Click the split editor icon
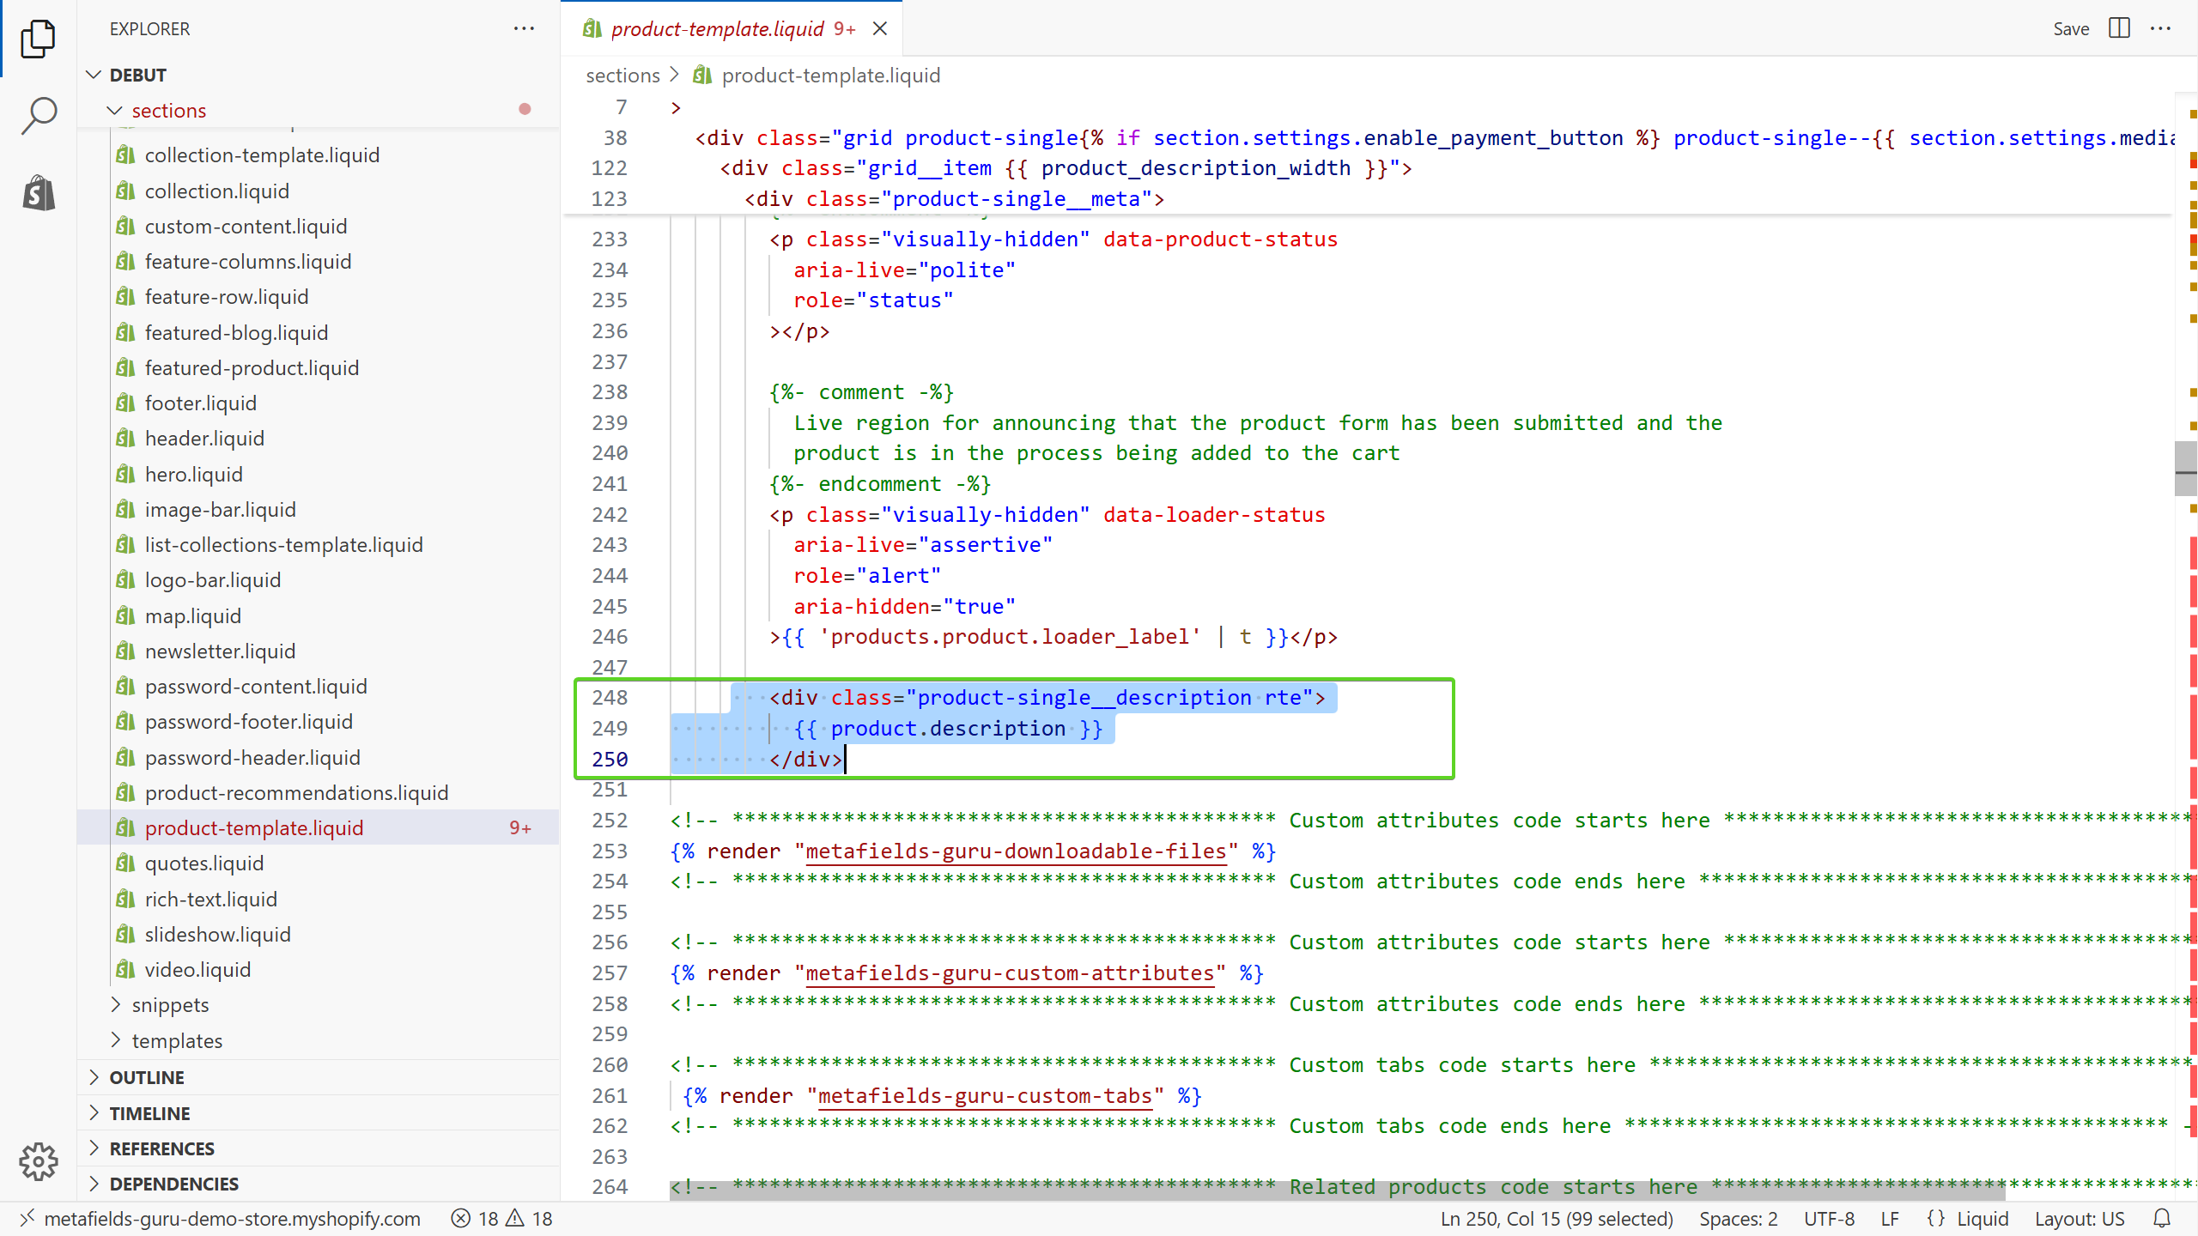 2119,28
